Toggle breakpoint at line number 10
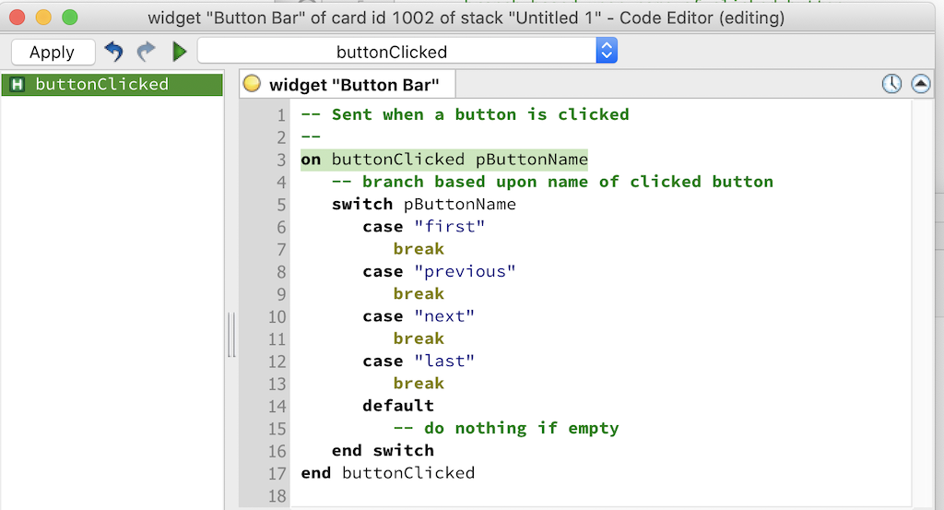 coord(277,316)
